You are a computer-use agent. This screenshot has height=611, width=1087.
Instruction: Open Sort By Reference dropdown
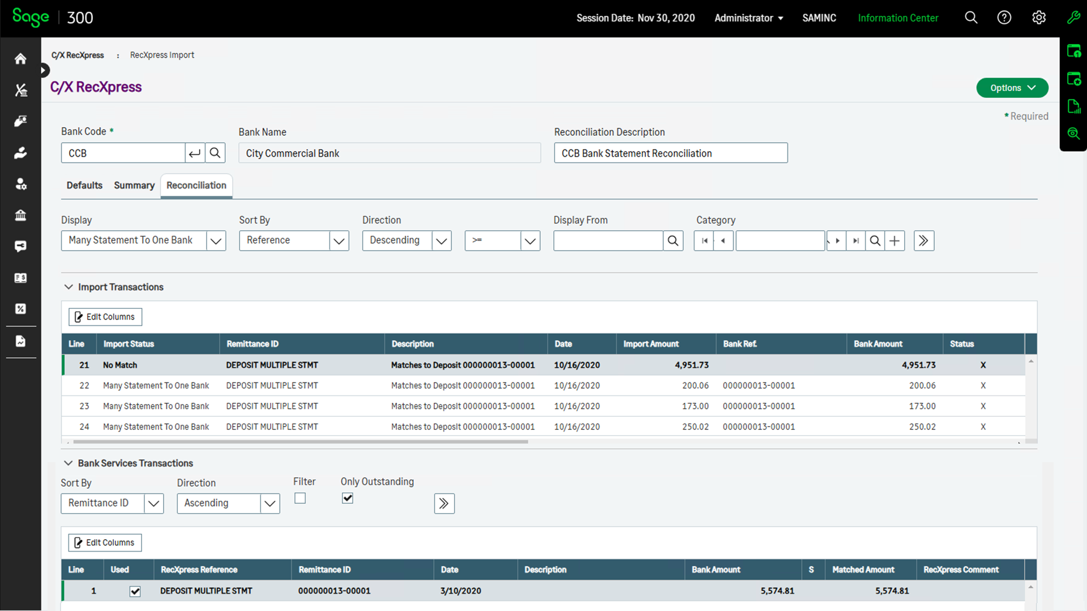[x=339, y=240]
